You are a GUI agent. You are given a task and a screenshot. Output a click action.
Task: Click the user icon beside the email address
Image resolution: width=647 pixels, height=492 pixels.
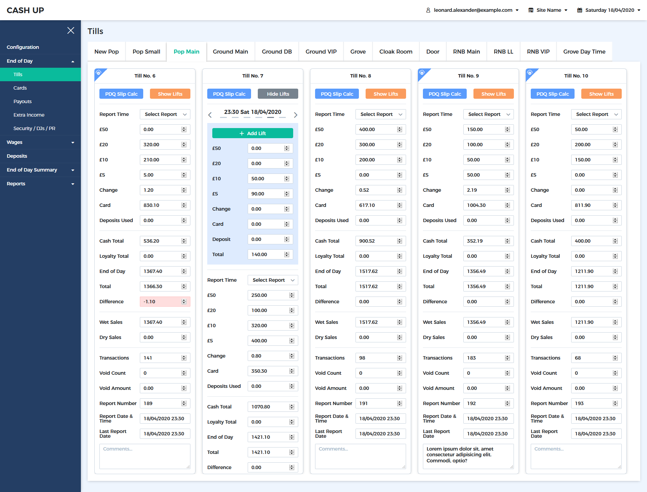pos(428,10)
